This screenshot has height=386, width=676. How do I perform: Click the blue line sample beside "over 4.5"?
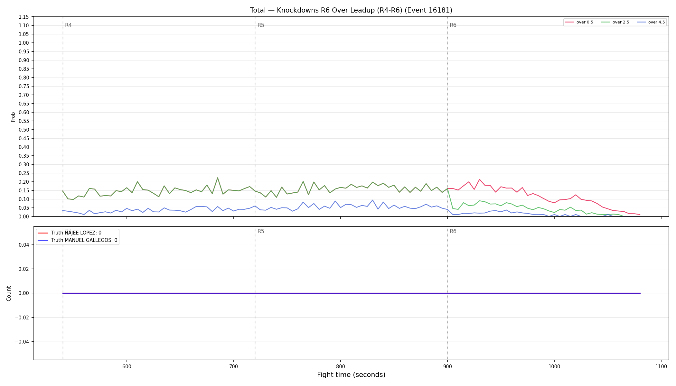coord(642,22)
